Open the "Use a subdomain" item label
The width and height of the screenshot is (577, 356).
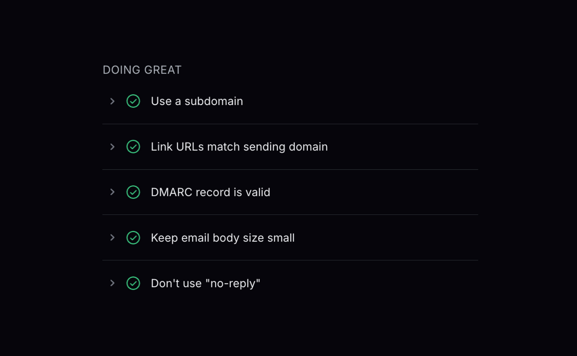[x=197, y=101]
